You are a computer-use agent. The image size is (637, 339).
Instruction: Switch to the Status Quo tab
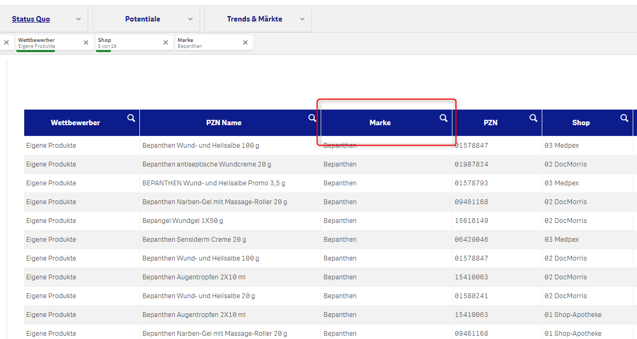(x=31, y=19)
